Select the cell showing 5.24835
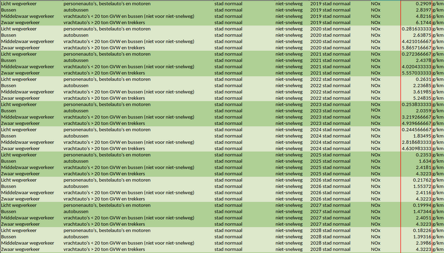The height and width of the screenshot is (253, 444). (x=423, y=98)
